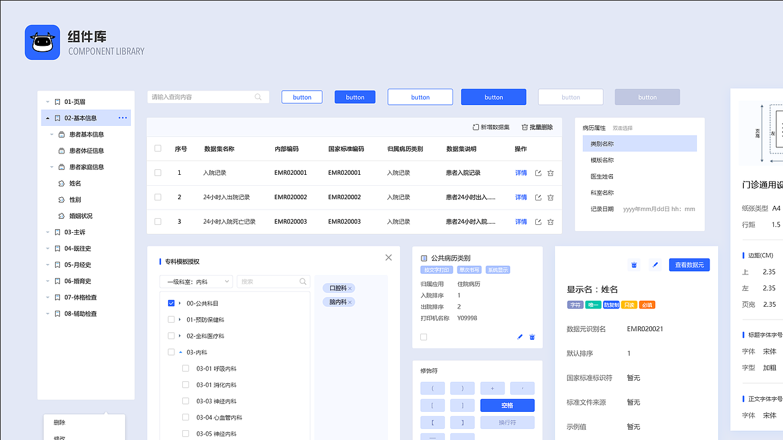Toggle the select-all checkbox in the table header
The width and height of the screenshot is (783, 440).
[158, 148]
